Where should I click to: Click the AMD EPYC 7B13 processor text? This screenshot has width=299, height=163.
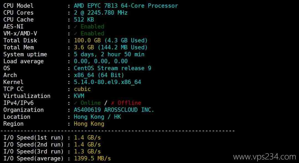(126, 6)
